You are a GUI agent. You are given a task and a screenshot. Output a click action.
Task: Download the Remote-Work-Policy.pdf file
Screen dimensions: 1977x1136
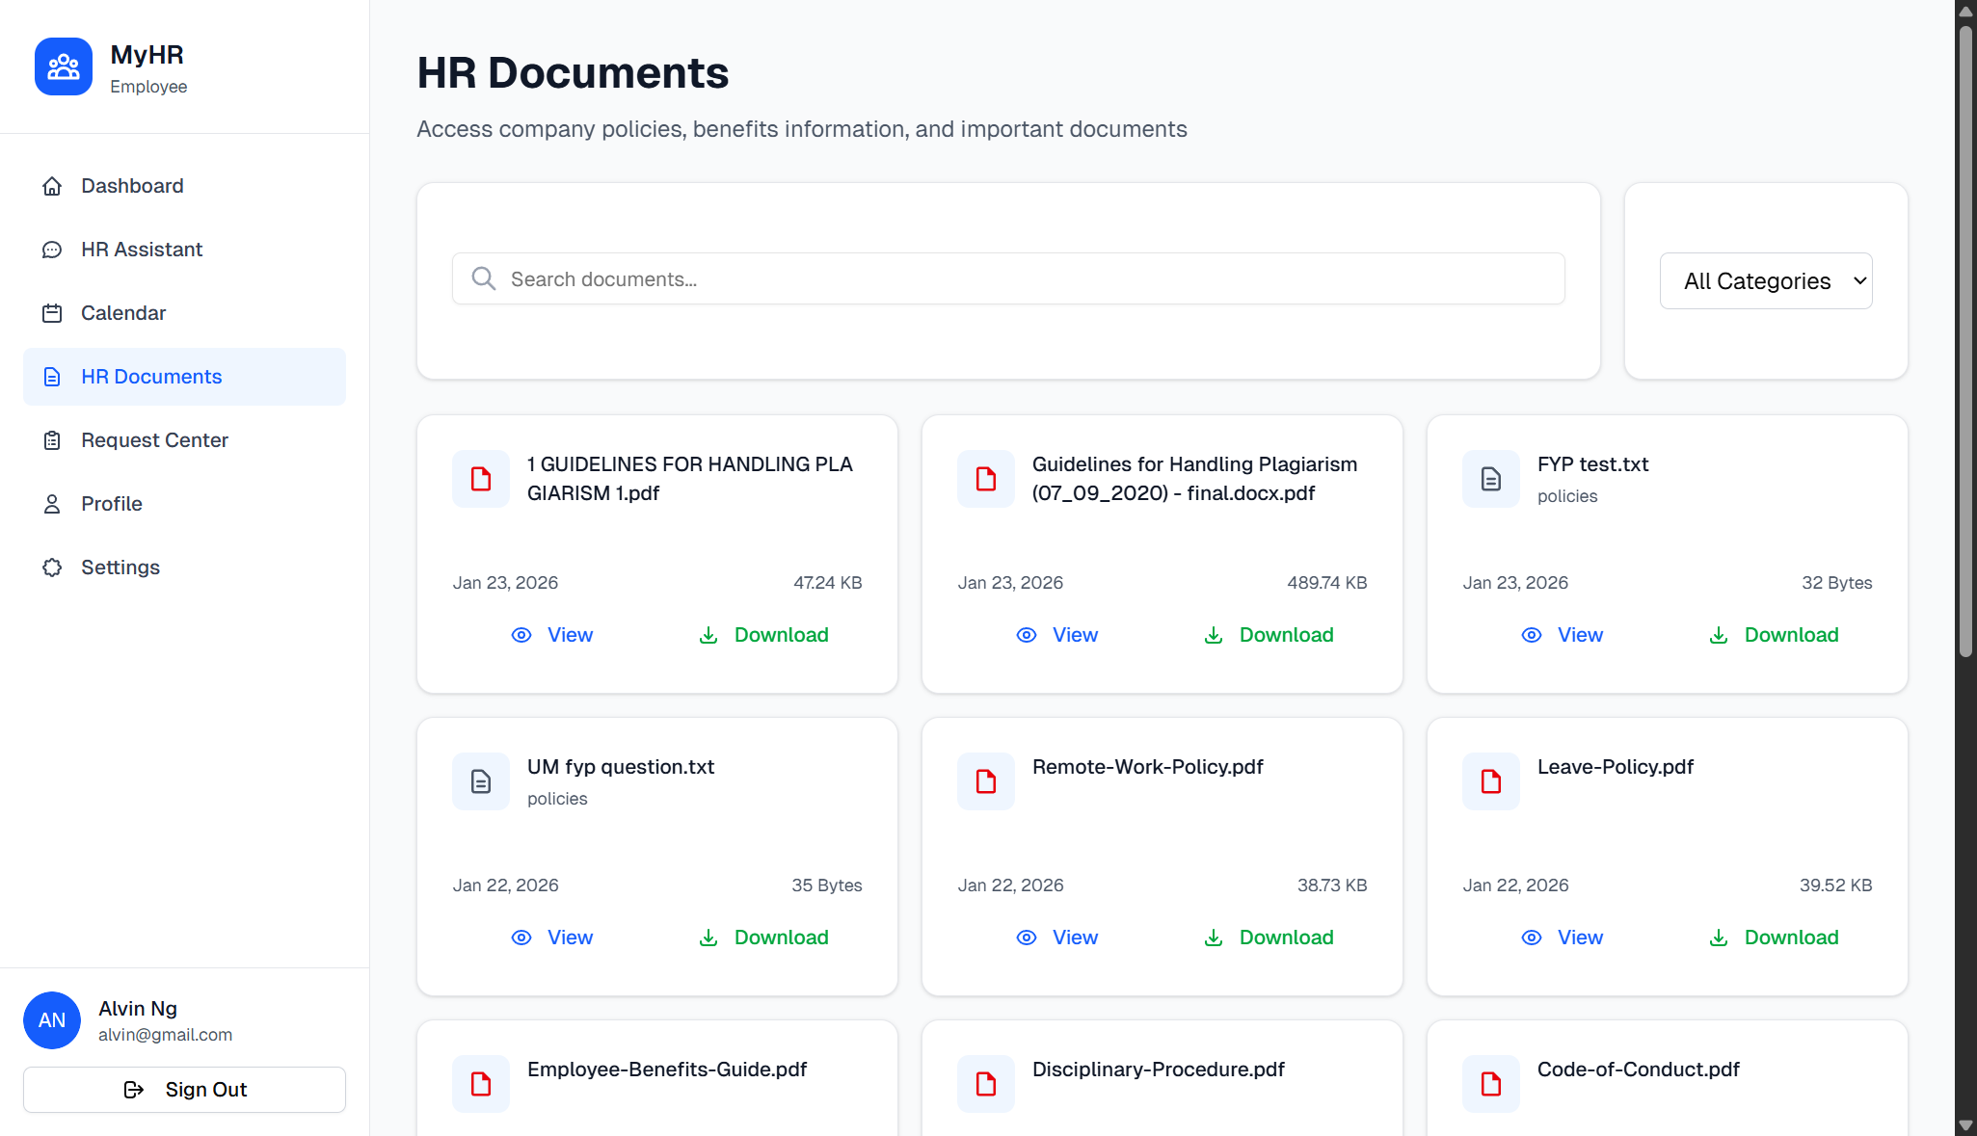coord(1269,937)
